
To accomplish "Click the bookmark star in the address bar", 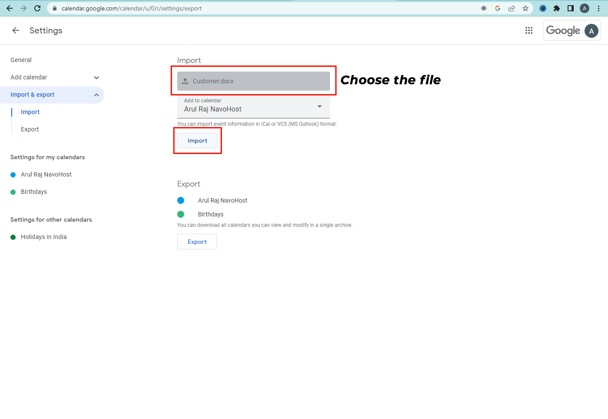I will point(525,8).
